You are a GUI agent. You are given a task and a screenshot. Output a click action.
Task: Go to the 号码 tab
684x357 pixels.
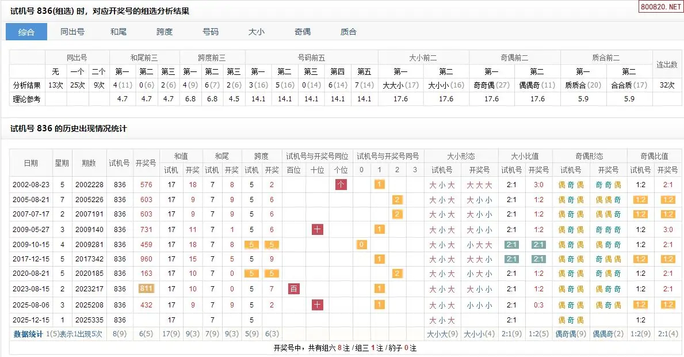(x=211, y=32)
